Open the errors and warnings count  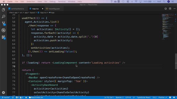pos(20,97)
